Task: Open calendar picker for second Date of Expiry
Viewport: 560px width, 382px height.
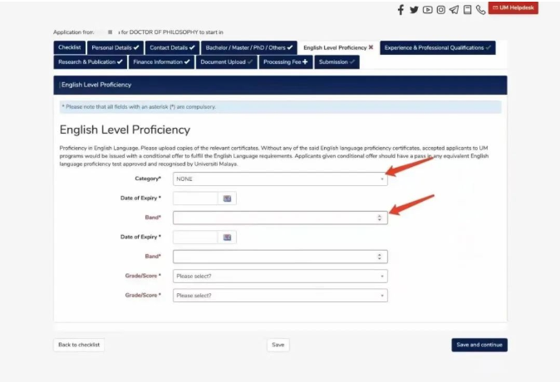Action: click(227, 238)
